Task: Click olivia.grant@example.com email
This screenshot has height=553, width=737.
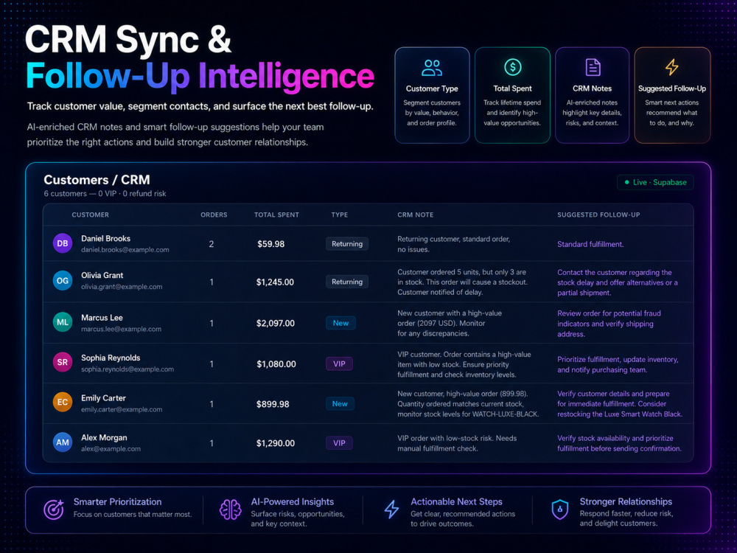Action: click(122, 286)
